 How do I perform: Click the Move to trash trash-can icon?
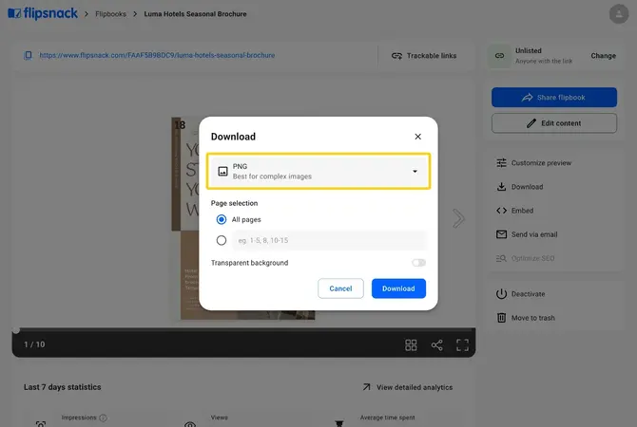tap(501, 318)
